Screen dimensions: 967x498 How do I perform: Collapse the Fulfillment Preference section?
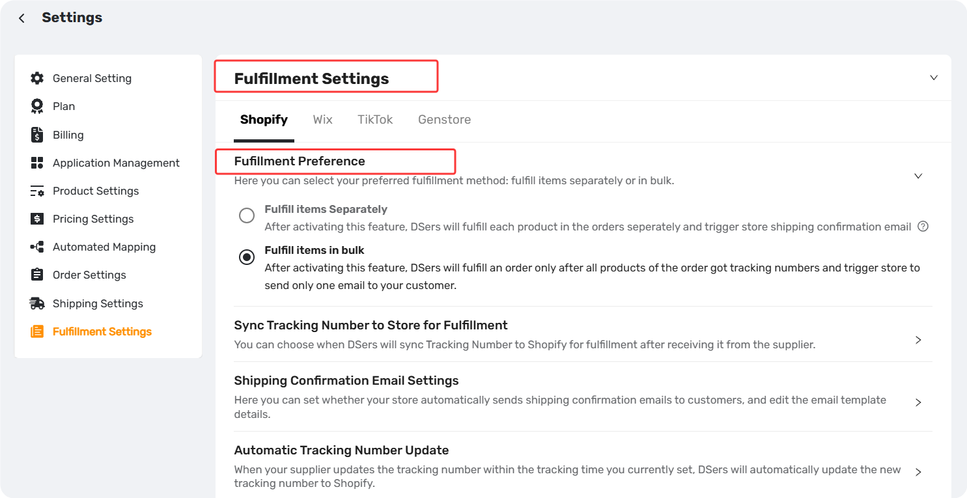point(918,176)
